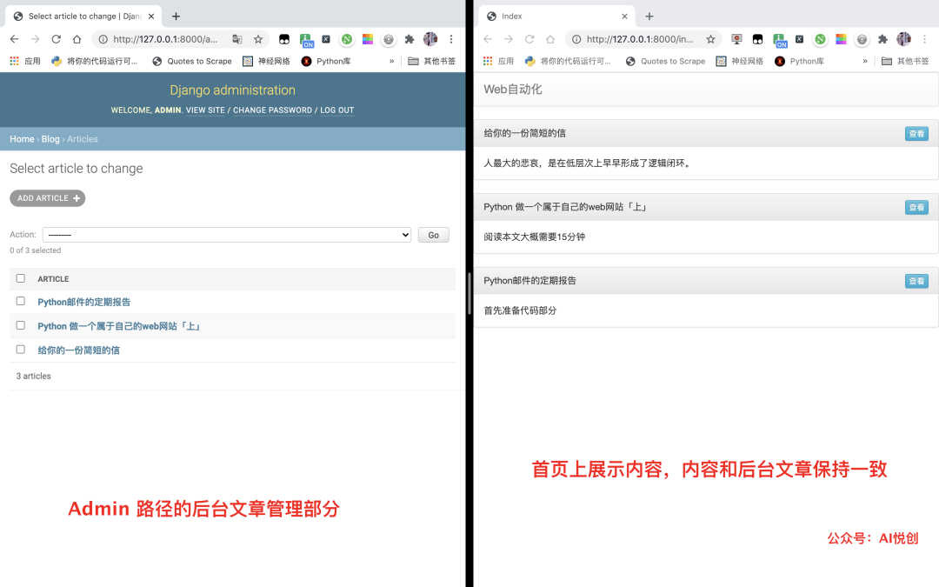
Task: Expand bookmarks overflow chevron in right window
Action: click(x=865, y=61)
